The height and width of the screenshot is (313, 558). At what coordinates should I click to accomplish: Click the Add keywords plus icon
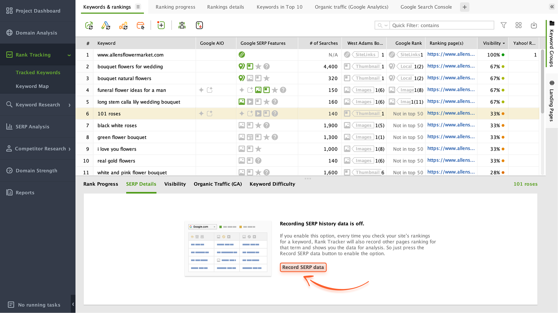point(161,25)
